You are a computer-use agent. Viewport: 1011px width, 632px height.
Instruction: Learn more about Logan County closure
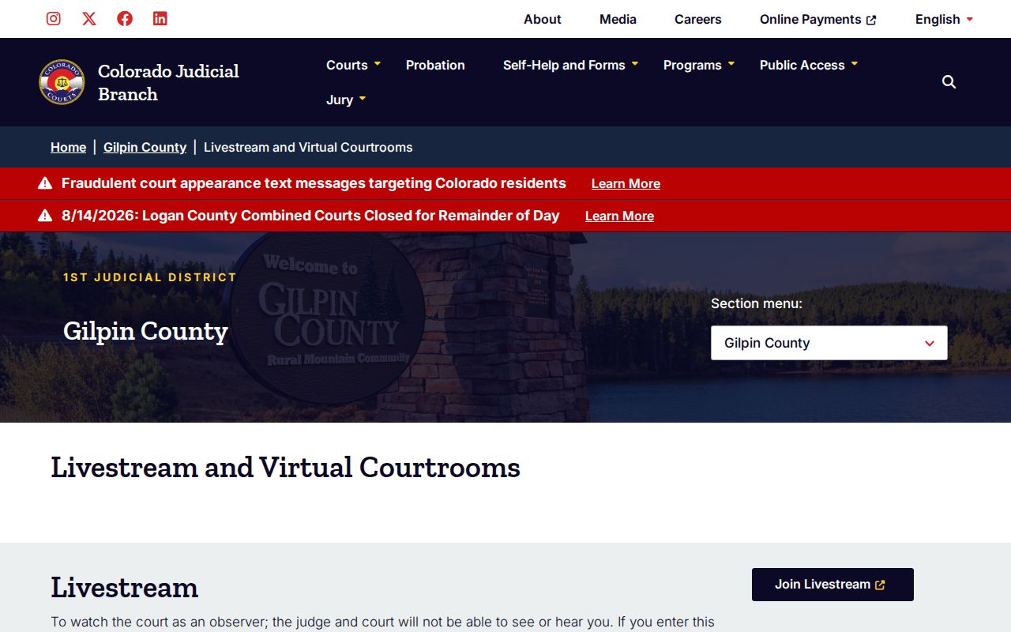pyautogui.click(x=619, y=216)
